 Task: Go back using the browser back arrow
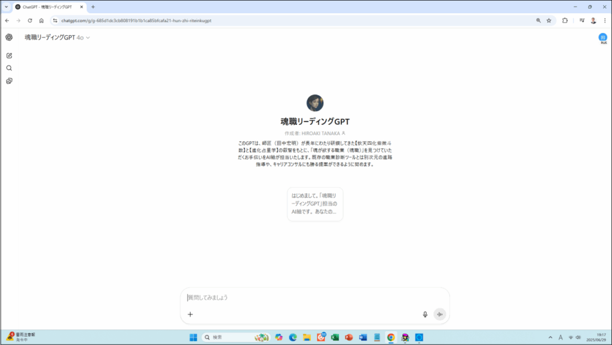(7, 21)
